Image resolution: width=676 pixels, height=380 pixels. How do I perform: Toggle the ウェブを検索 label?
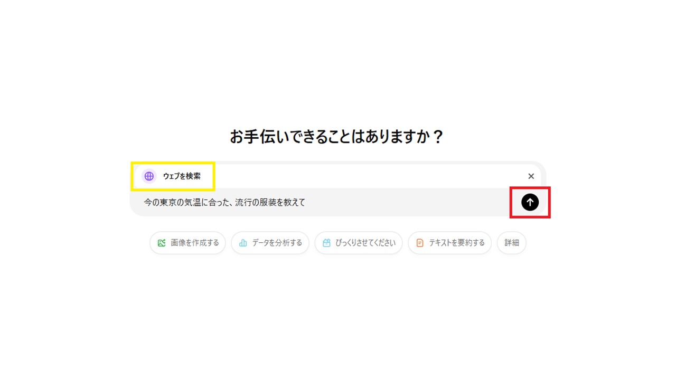[182, 176]
